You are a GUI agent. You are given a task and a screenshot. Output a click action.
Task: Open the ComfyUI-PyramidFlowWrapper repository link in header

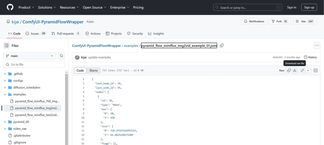[x=53, y=22]
